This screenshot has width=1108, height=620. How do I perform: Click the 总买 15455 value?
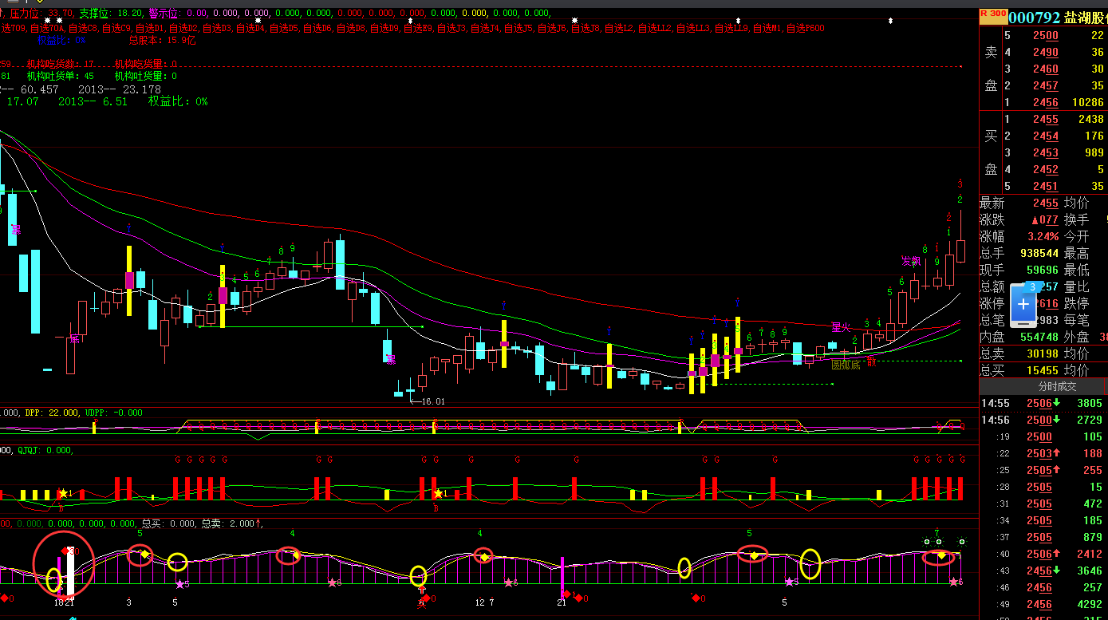[x=1043, y=370]
